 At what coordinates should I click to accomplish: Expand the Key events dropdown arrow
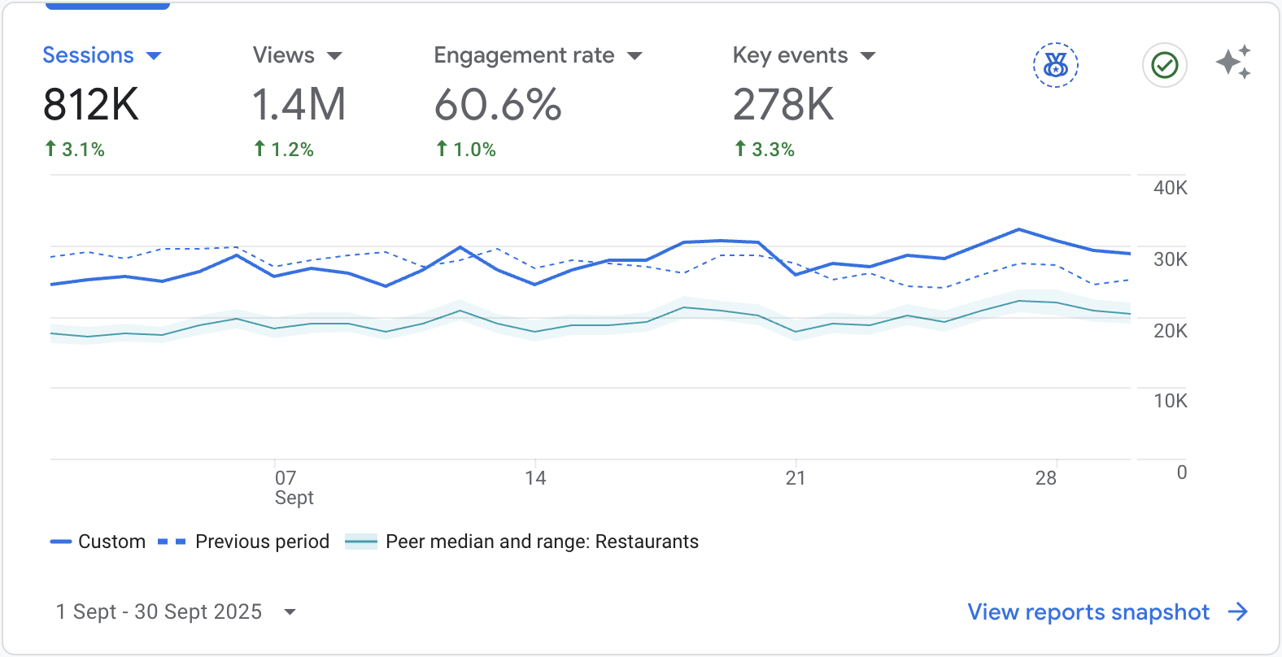[868, 56]
